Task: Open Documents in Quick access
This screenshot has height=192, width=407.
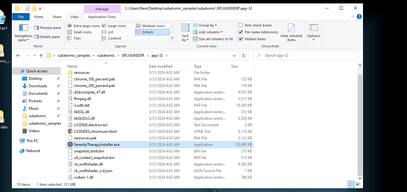Action: 38,94
